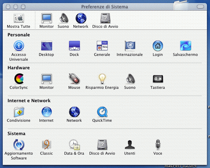
Task: Open Disco di Avvio in Sistema section
Action: [x=102, y=145]
